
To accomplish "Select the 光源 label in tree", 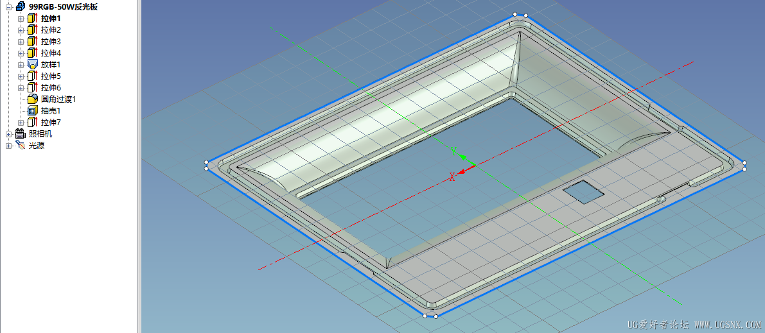I will tap(37, 145).
